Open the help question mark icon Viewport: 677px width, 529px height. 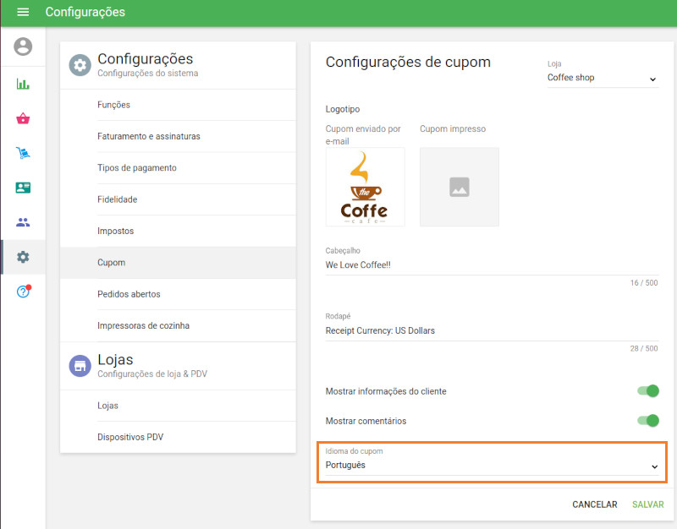pos(23,292)
